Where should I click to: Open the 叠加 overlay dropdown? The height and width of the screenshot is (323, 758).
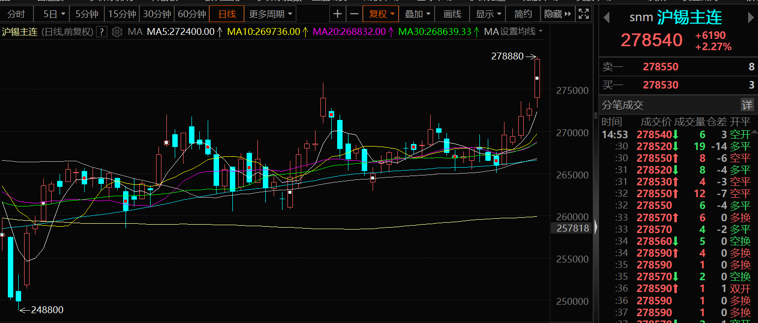point(417,14)
